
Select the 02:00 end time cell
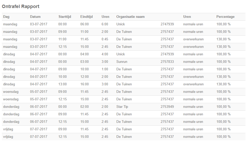coord(84,107)
